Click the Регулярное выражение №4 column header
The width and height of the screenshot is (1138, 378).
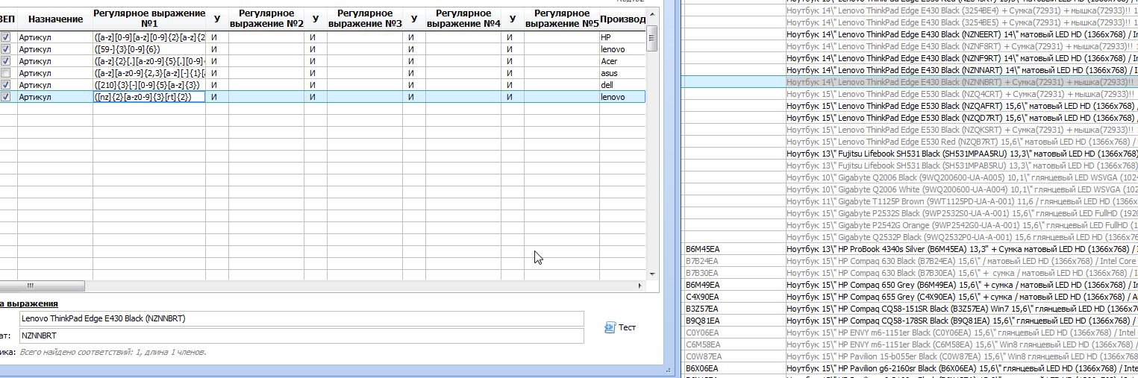click(x=463, y=19)
